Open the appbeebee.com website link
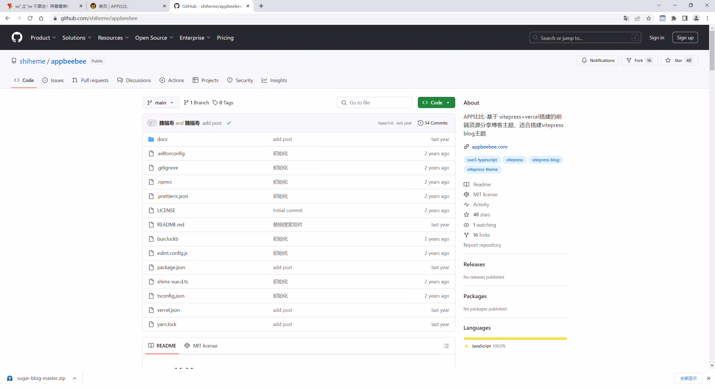This screenshot has height=388, width=715. pos(489,147)
